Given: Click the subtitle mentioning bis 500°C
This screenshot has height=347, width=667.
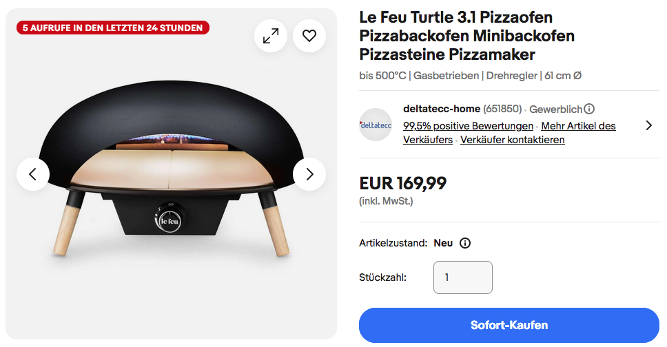Looking at the screenshot, I should tap(470, 76).
